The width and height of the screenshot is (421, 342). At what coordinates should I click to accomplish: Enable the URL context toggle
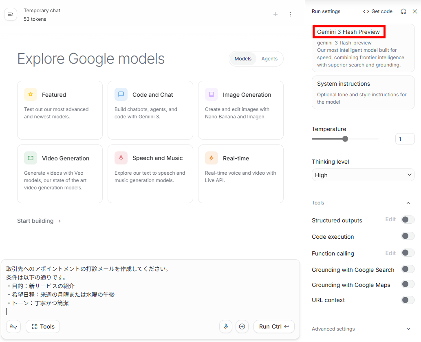[408, 300]
